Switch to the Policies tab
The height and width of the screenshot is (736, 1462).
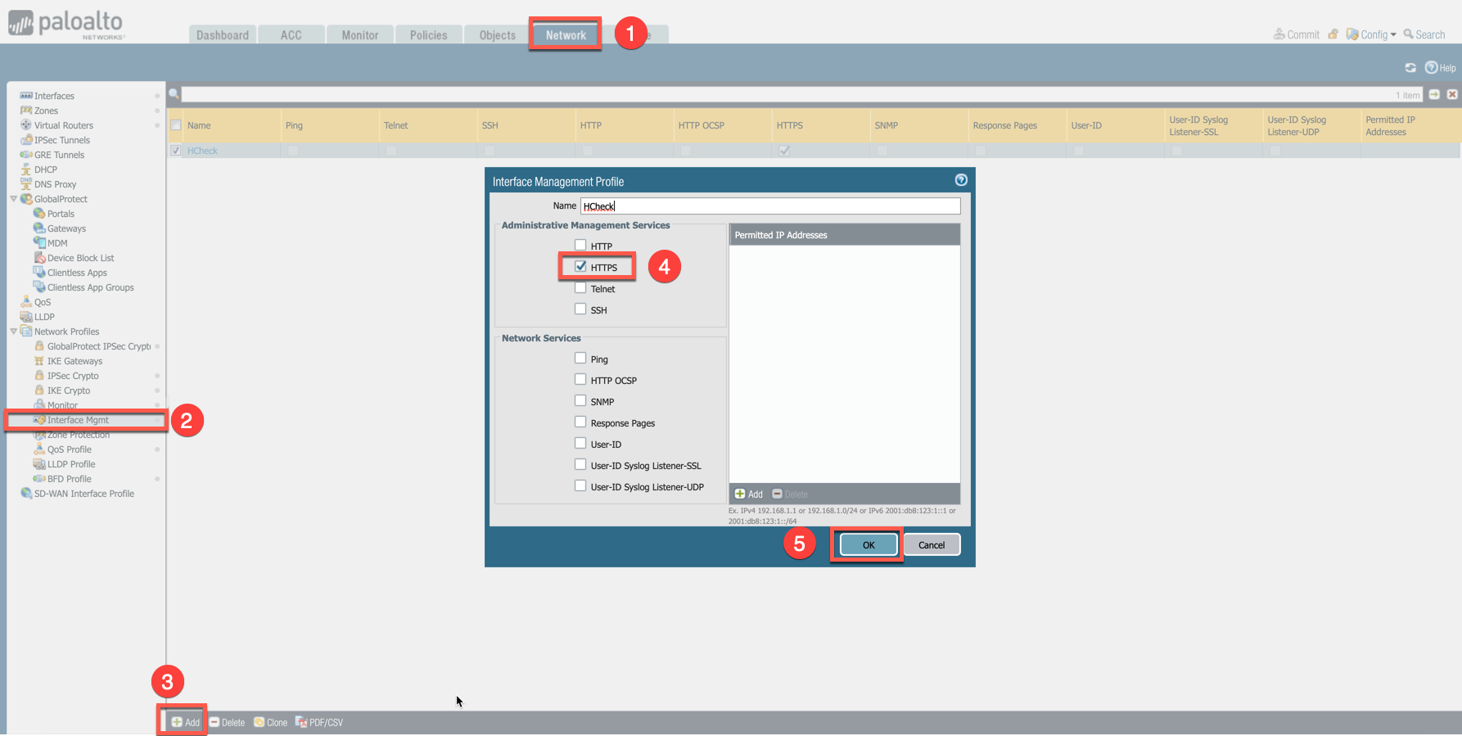tap(428, 35)
